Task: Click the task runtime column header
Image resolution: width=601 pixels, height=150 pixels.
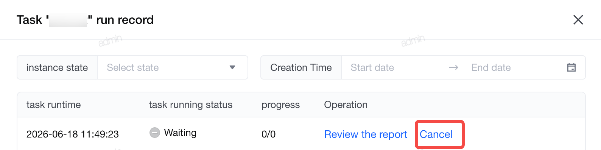Action: [x=54, y=105]
